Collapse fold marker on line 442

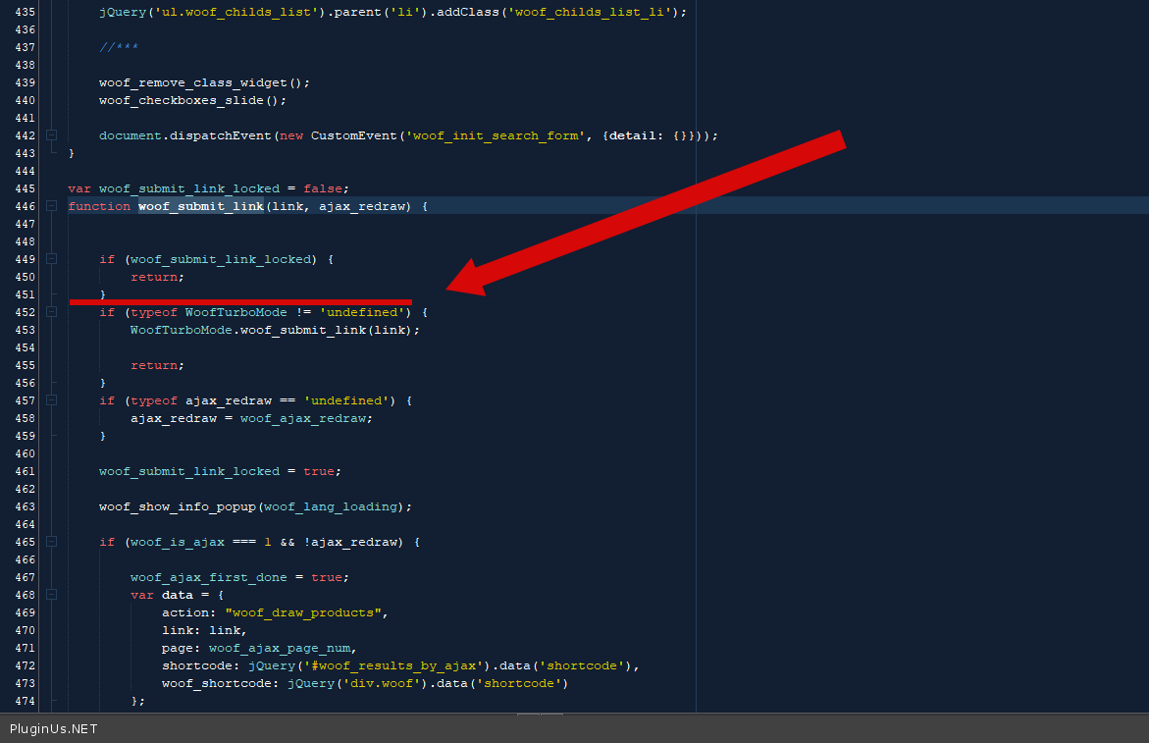pos(51,135)
